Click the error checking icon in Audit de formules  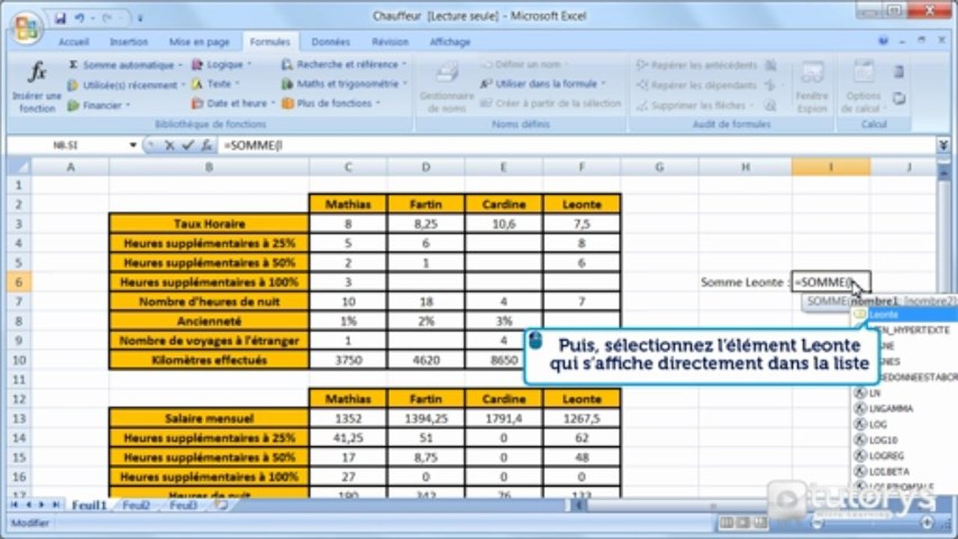pos(770,85)
